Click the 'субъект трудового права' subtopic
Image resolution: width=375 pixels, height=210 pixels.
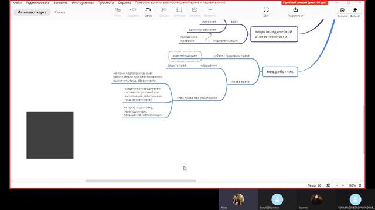click(231, 56)
